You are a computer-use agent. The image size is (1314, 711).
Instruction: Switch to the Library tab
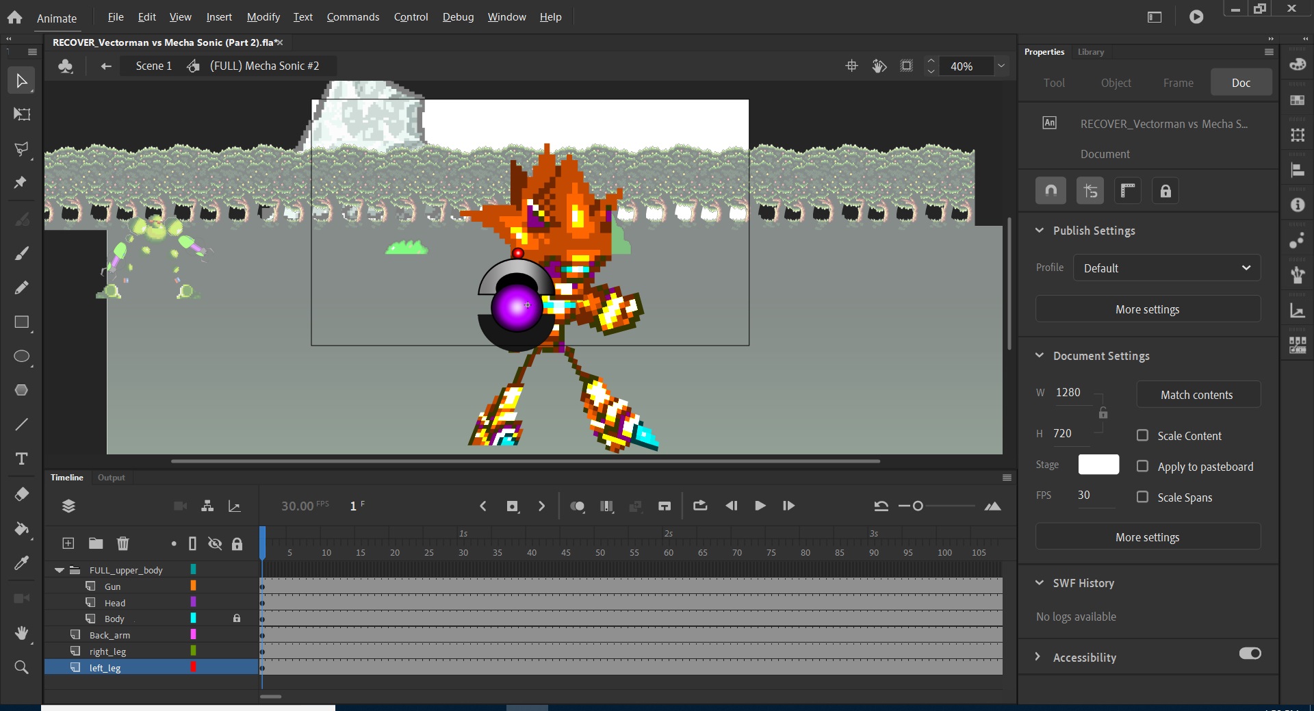click(x=1090, y=51)
